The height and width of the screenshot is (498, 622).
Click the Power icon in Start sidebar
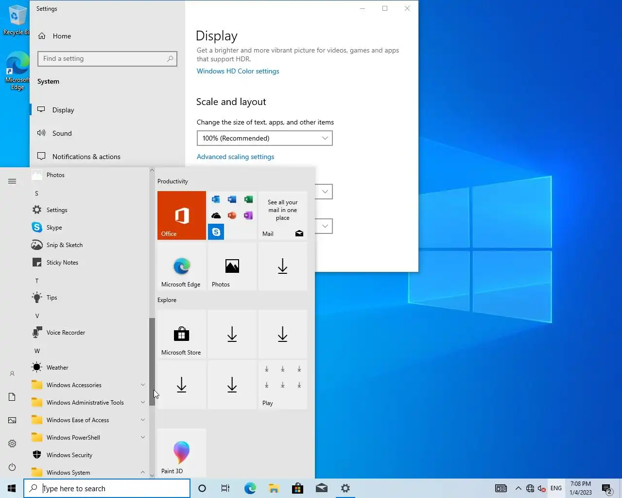[12, 467]
